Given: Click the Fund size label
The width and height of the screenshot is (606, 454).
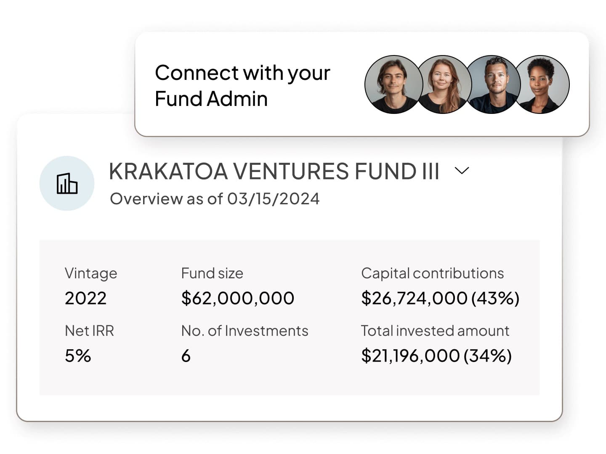Looking at the screenshot, I should pos(212,274).
